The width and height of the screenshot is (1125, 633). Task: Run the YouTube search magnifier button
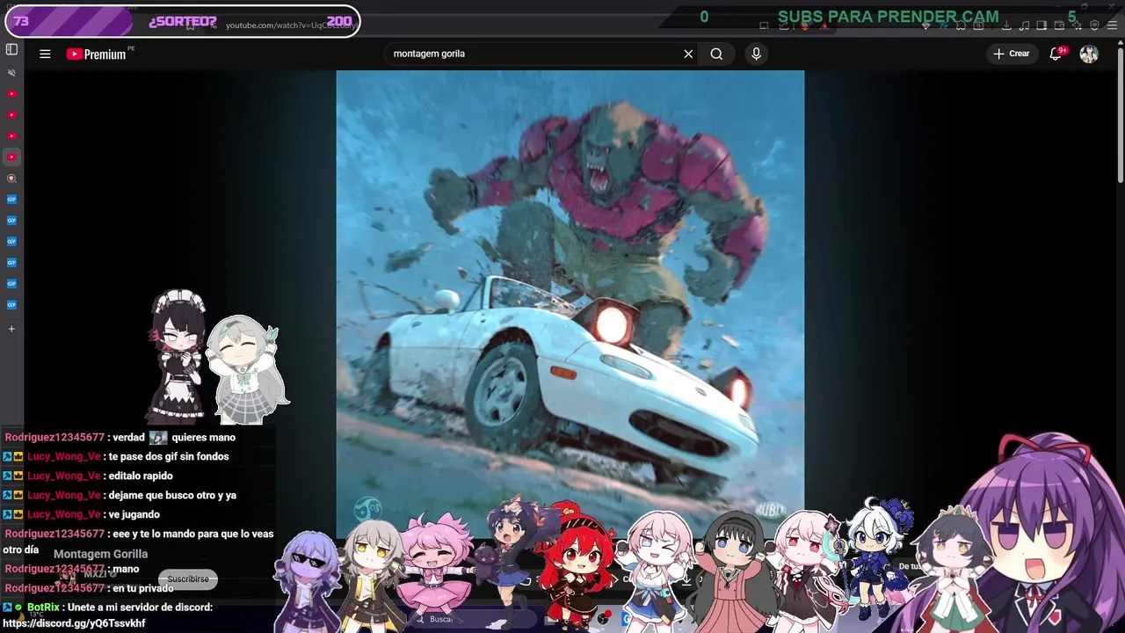[716, 54]
